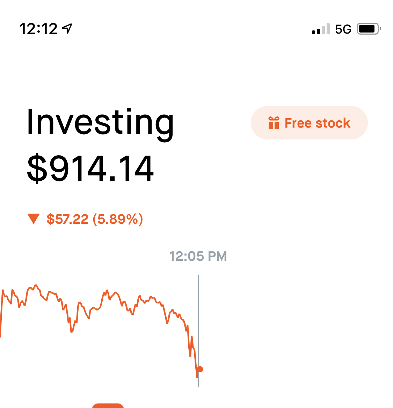Select the orange highlighted pill at bottom
Viewport: 393px width, 408px height.
pyautogui.click(x=108, y=406)
